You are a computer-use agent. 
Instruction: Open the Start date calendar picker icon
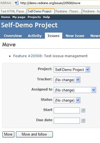click(x=83, y=110)
